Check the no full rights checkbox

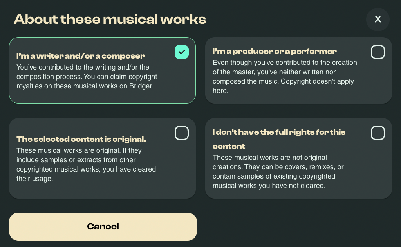point(378,133)
